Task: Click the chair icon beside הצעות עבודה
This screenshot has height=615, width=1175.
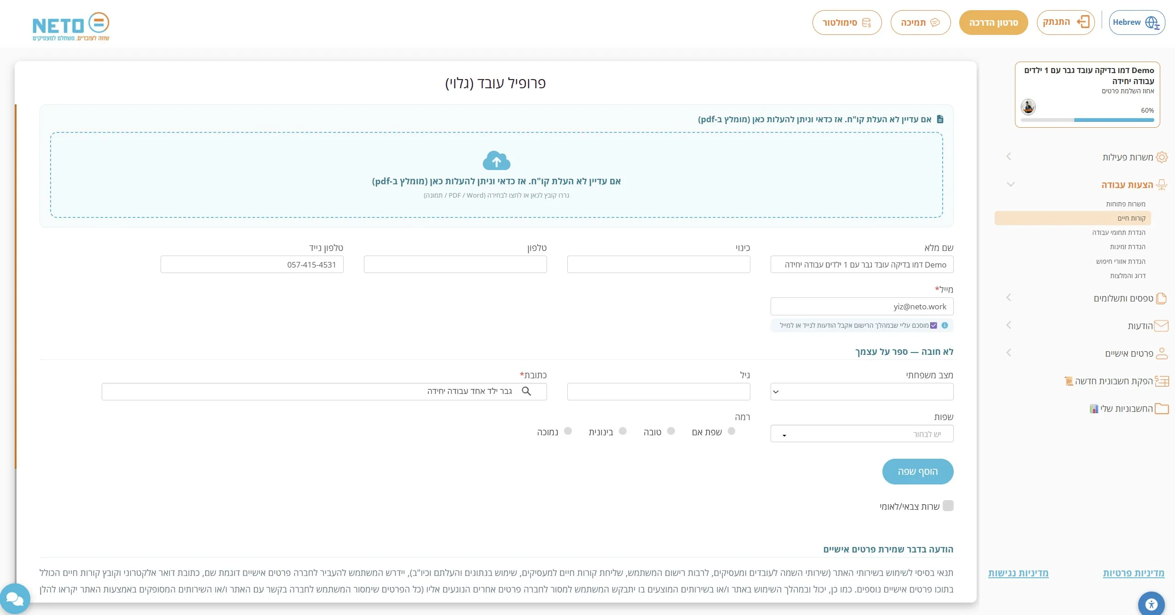Action: 1162,185
